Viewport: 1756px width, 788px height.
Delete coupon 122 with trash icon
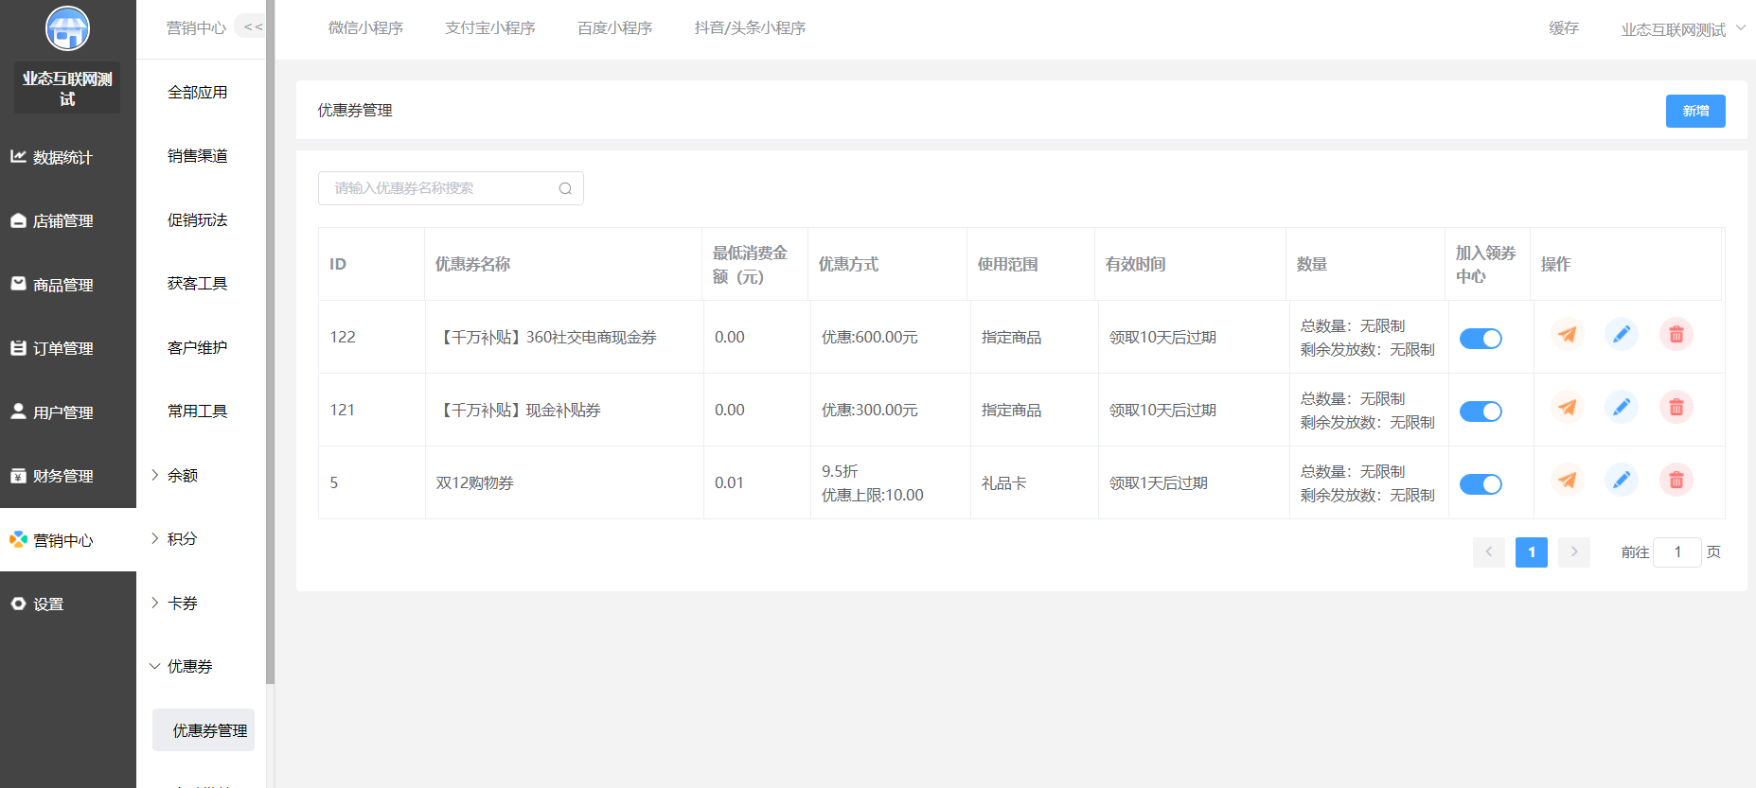pyautogui.click(x=1676, y=334)
